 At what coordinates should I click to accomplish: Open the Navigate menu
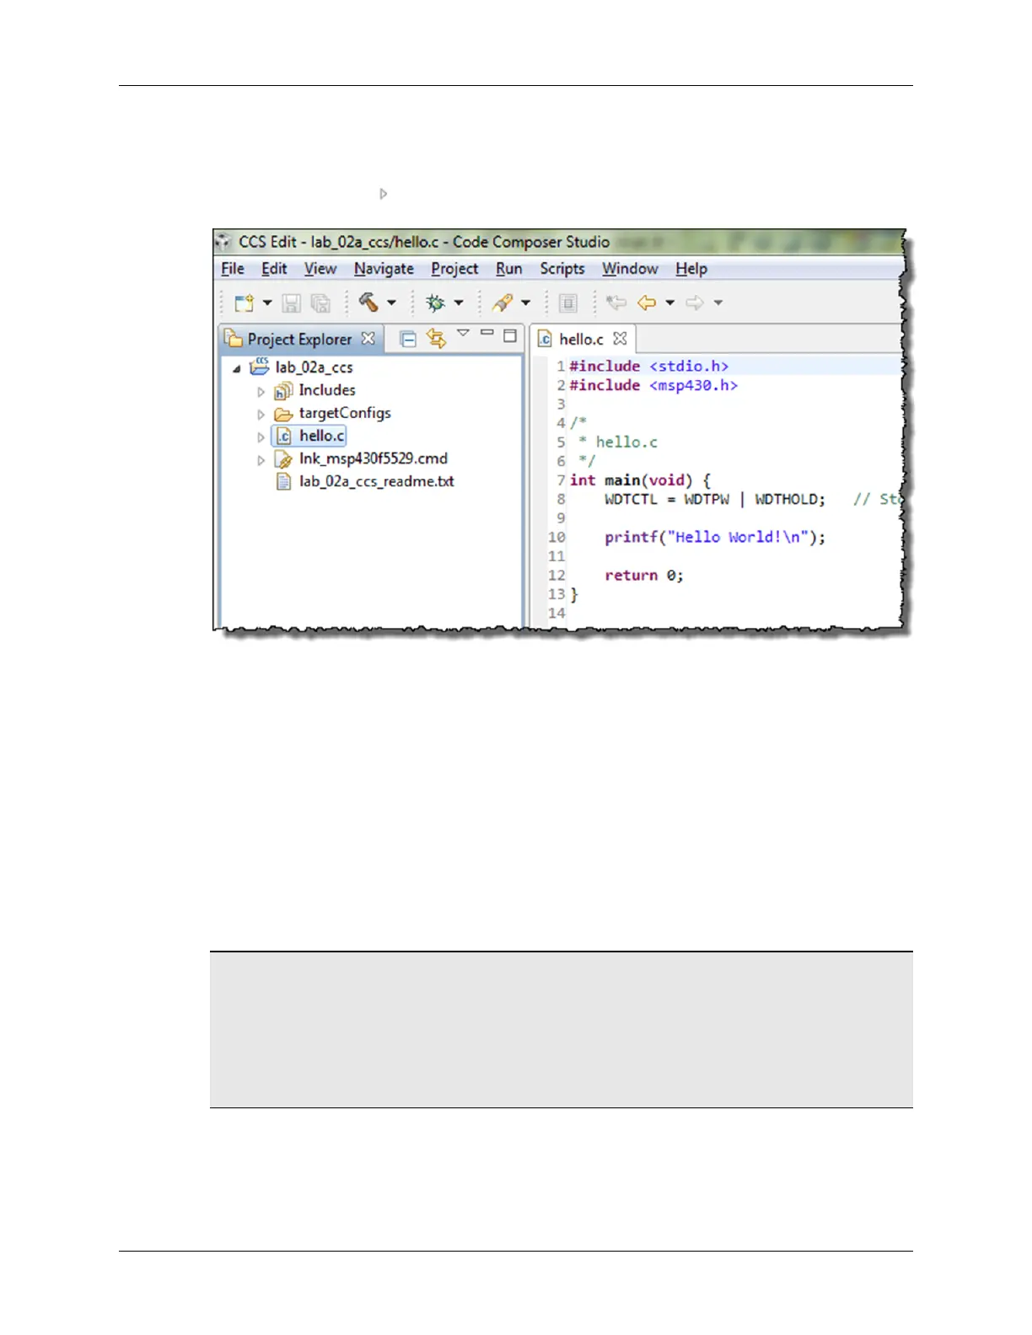384,269
